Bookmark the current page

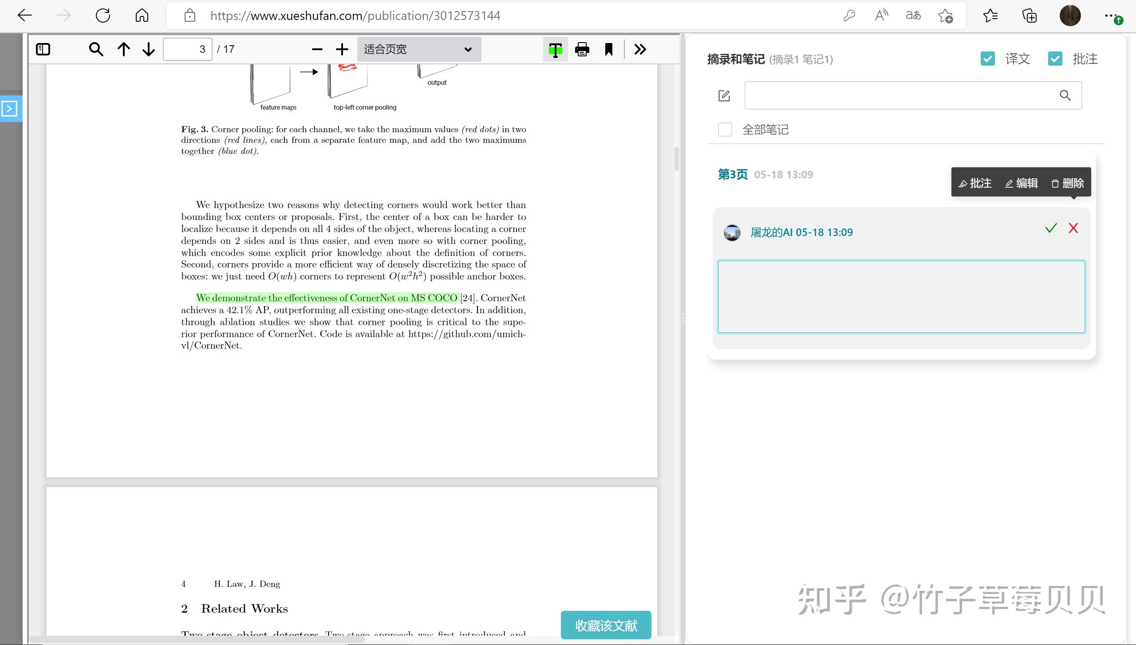pos(609,49)
